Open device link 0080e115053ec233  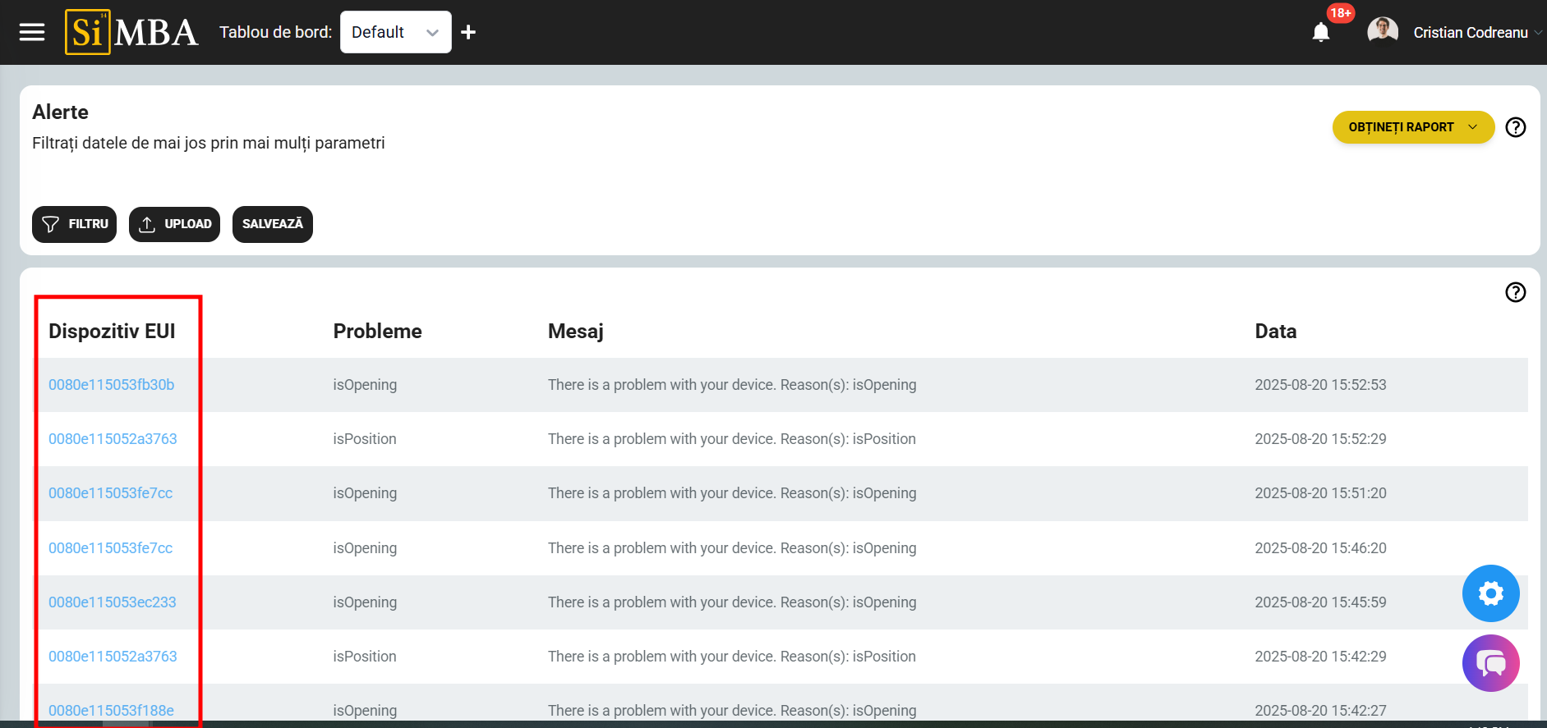[x=112, y=602]
